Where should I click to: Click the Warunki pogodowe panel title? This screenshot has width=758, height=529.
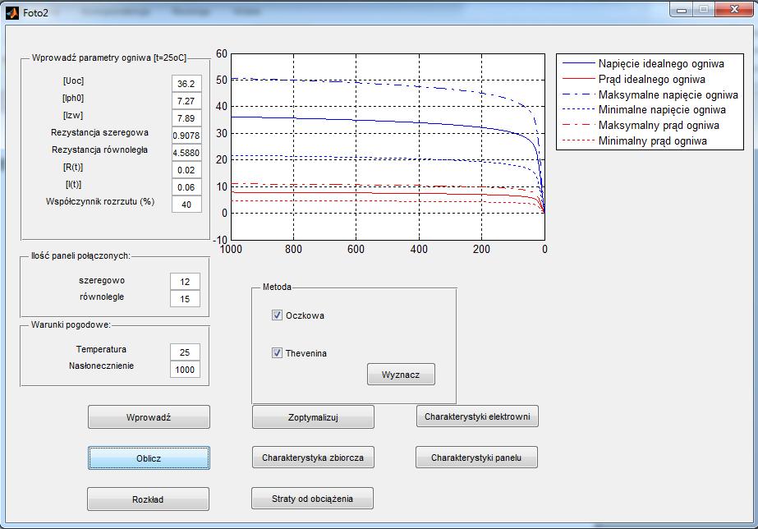tap(71, 324)
